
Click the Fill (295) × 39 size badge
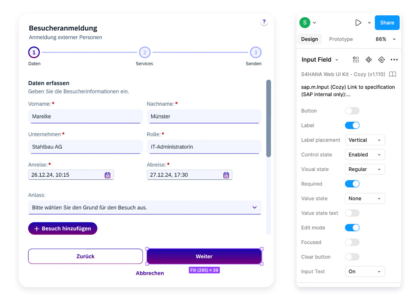[204, 270]
